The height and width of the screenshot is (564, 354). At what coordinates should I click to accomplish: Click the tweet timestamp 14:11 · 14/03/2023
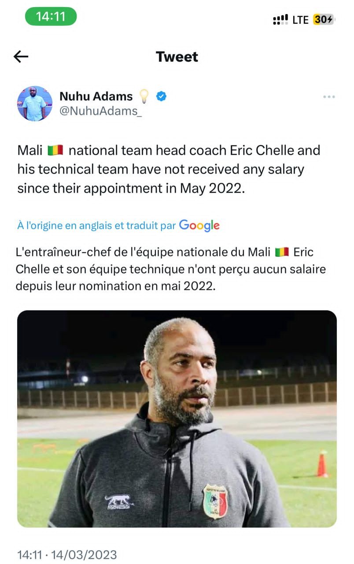67,554
